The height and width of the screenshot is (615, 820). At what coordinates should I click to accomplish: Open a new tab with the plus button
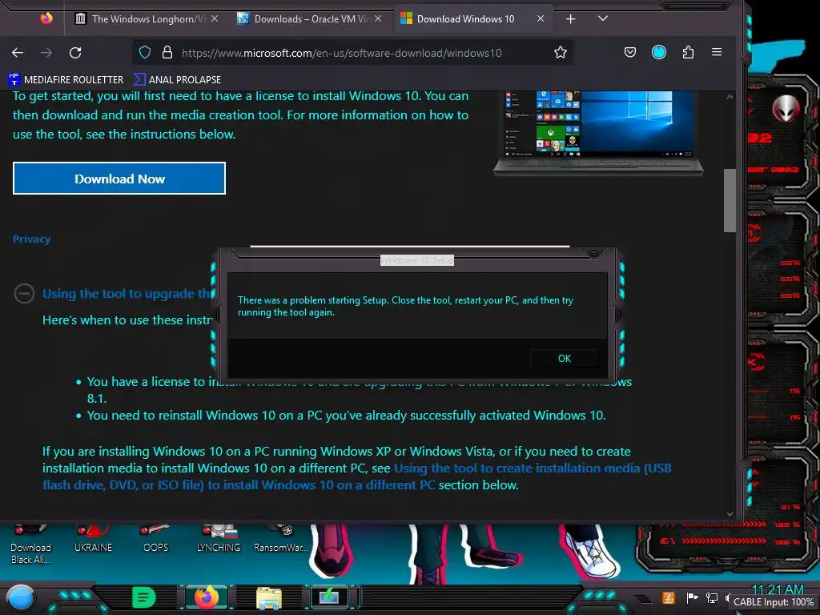coord(570,19)
